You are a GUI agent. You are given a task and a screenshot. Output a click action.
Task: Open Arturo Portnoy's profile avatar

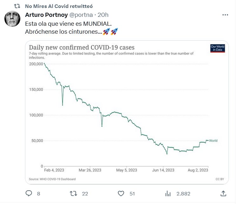click(x=12, y=19)
